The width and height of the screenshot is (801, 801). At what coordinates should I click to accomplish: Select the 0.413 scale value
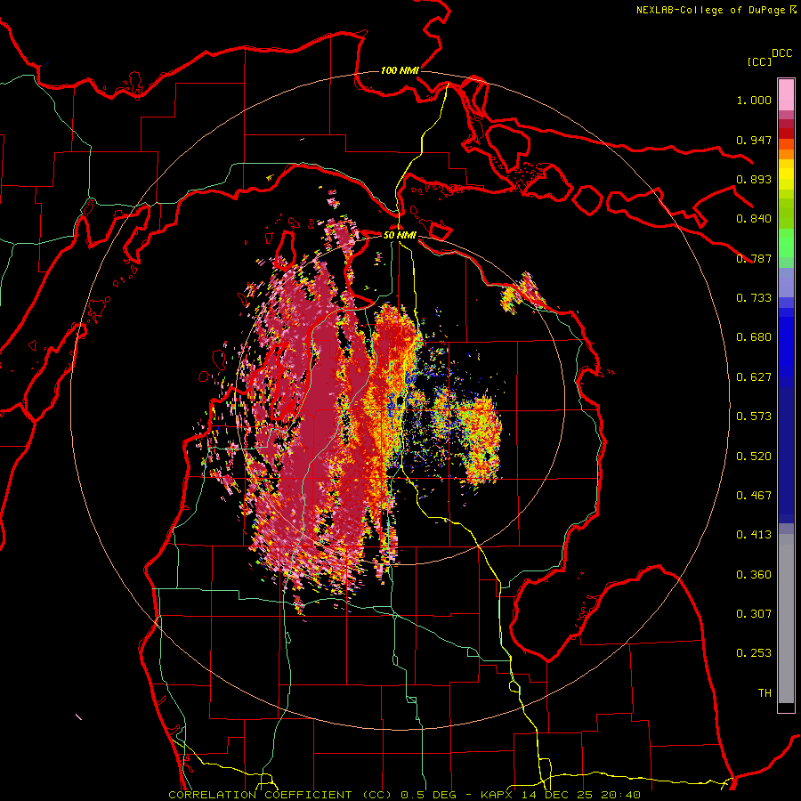point(754,535)
